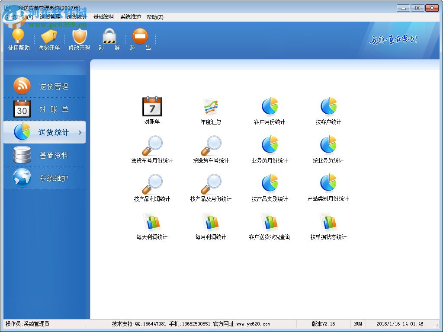Select the 按产品利润统计 icon
Screen dimensions: 443x332
[x=152, y=185]
